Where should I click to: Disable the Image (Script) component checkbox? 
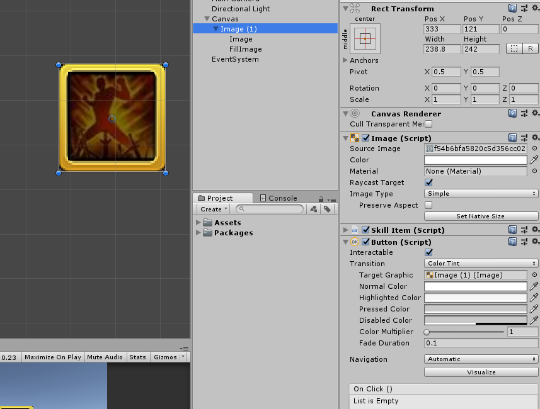tap(365, 138)
